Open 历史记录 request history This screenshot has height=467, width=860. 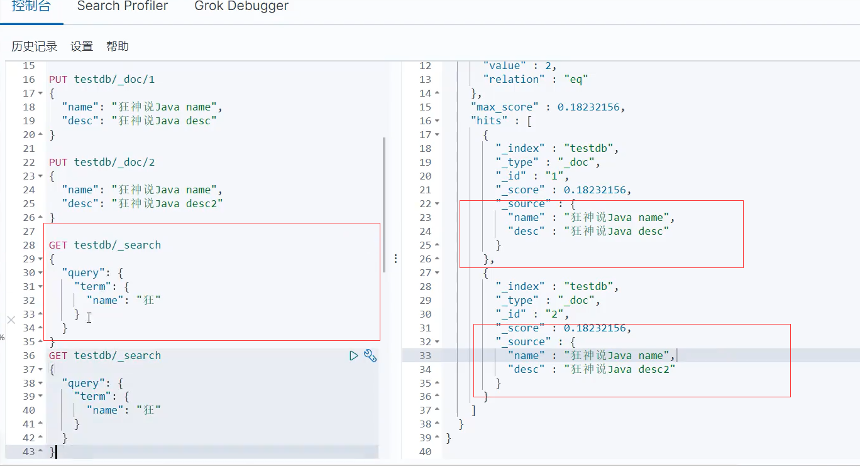pos(35,46)
